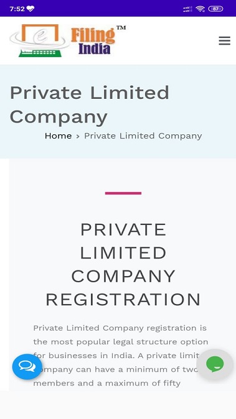Screen dimensions: 236x419
Task: Tap the Wi-Fi status icon
Action: (200, 9)
